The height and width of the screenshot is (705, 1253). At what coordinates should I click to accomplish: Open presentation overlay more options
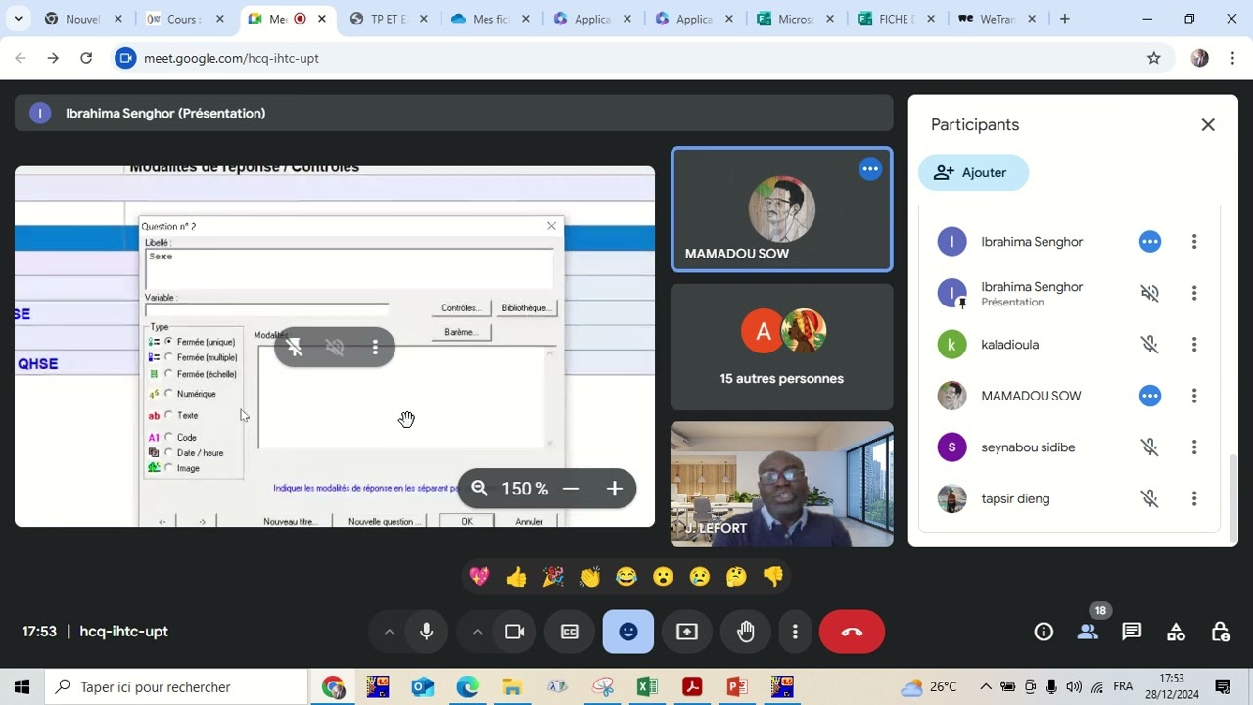click(375, 347)
